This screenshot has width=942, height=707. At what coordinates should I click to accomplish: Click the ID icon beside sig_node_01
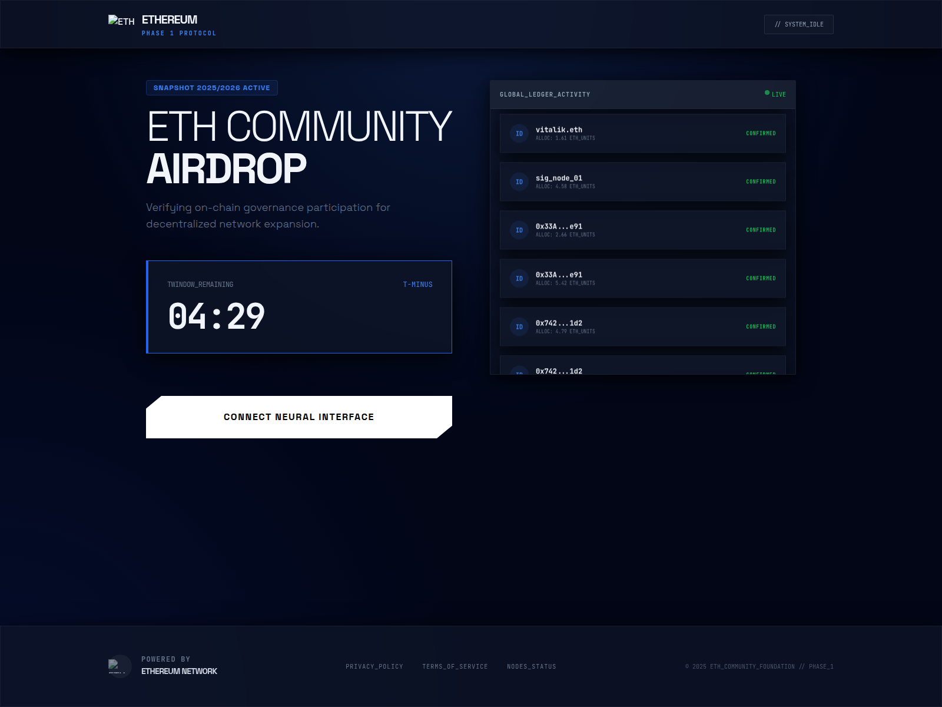coord(519,182)
